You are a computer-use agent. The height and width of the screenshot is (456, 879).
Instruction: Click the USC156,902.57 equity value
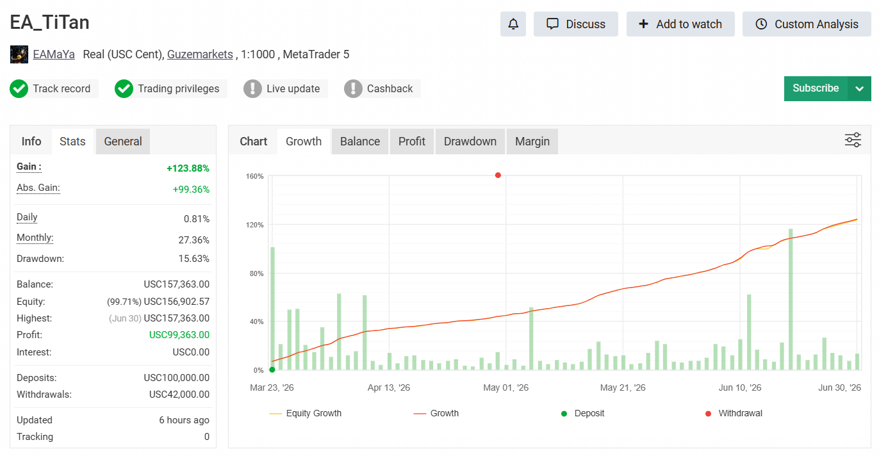[x=177, y=302]
